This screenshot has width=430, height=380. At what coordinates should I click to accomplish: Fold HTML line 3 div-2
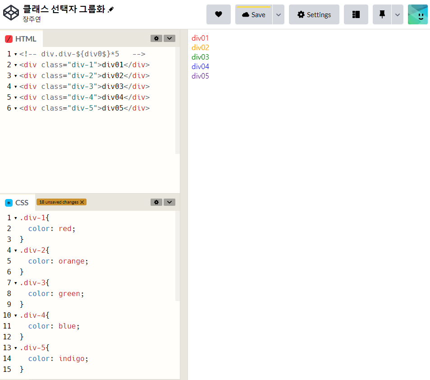point(16,76)
